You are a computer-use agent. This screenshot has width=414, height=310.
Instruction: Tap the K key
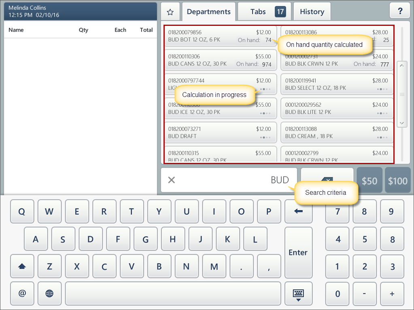227,239
